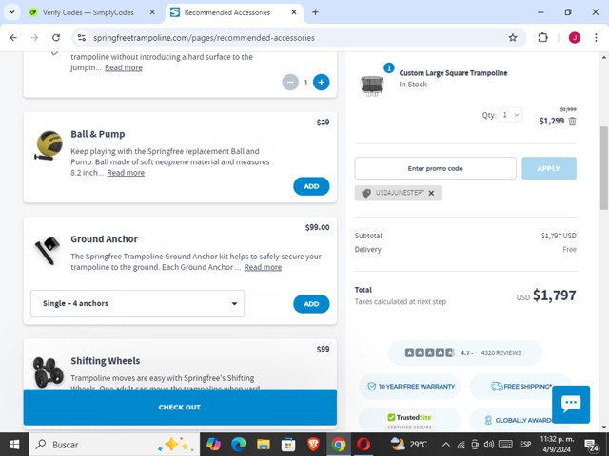
Task: Decrease accessory quantity with minus button
Action: pyautogui.click(x=290, y=83)
